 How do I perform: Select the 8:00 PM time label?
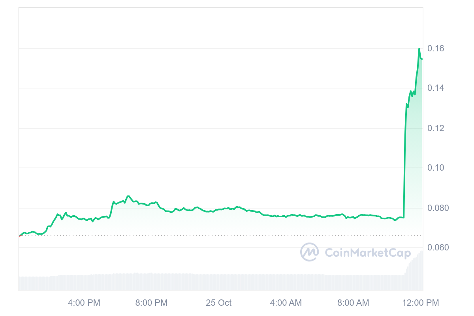151,303
